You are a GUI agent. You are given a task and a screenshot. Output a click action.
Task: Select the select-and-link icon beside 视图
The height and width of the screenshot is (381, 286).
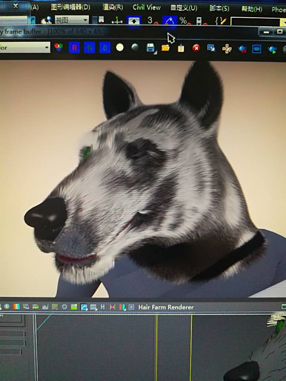click(x=47, y=20)
